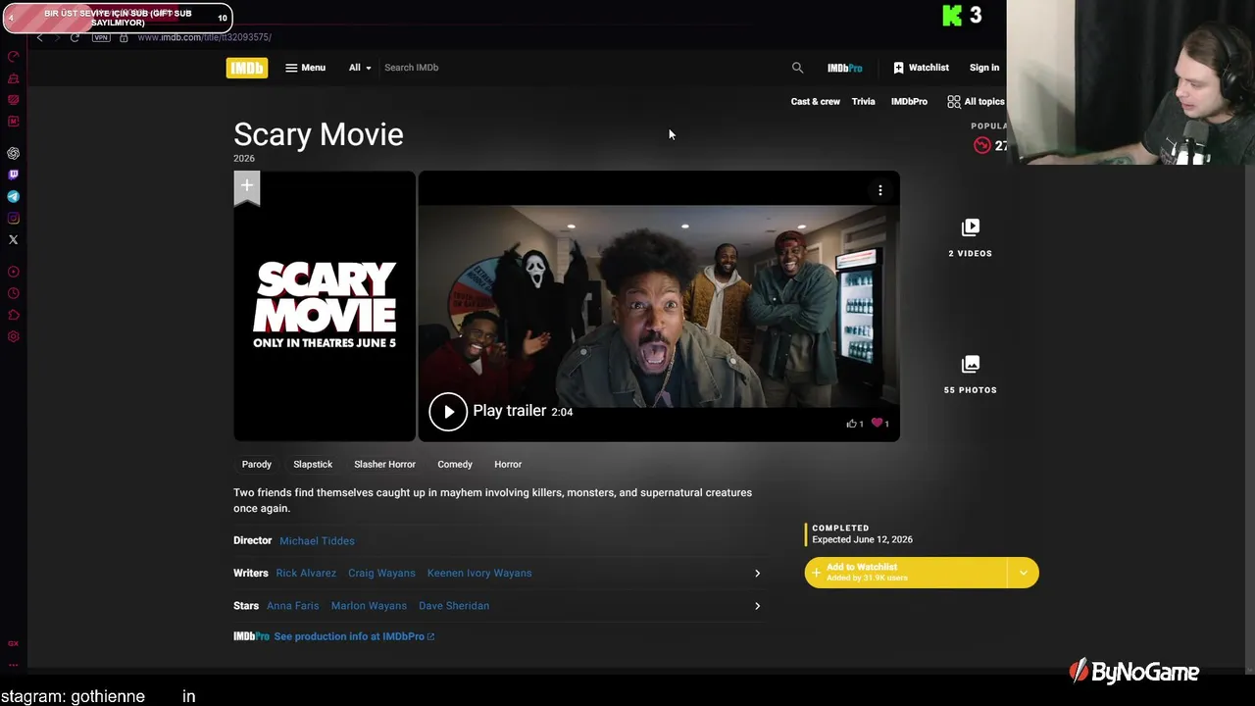Open director Michael Tiddes page
The image size is (1255, 706).
[317, 541]
